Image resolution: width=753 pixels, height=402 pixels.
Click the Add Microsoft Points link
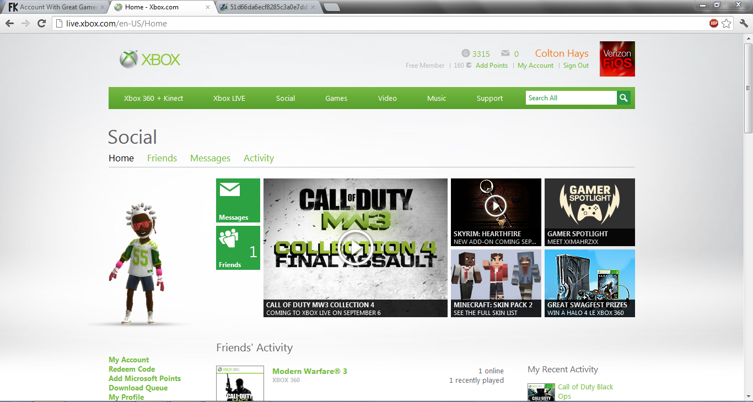pos(144,378)
